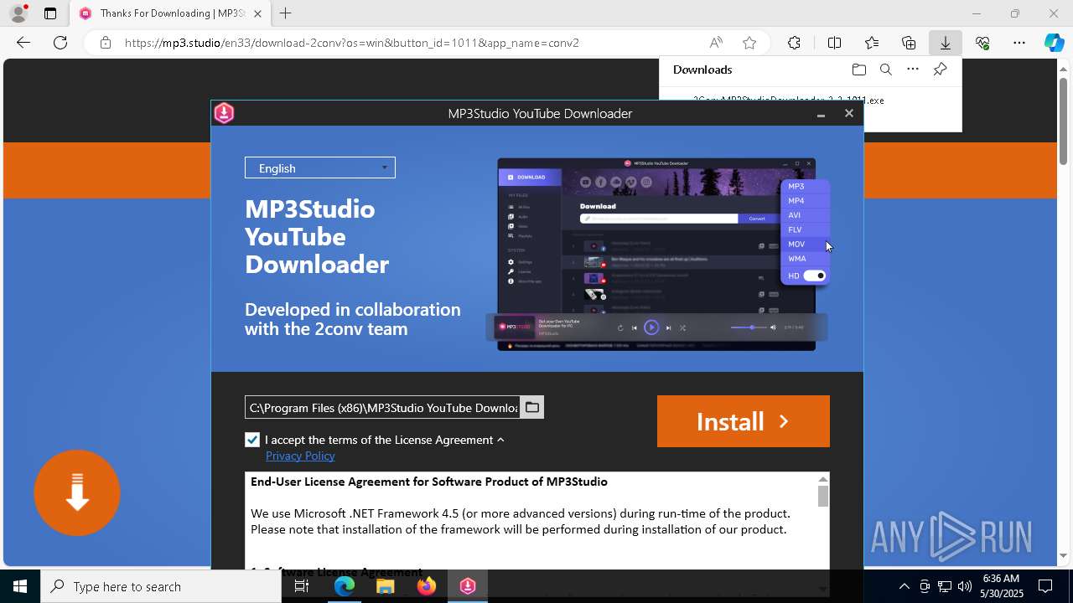Open the Privacy Policy link

300,456
